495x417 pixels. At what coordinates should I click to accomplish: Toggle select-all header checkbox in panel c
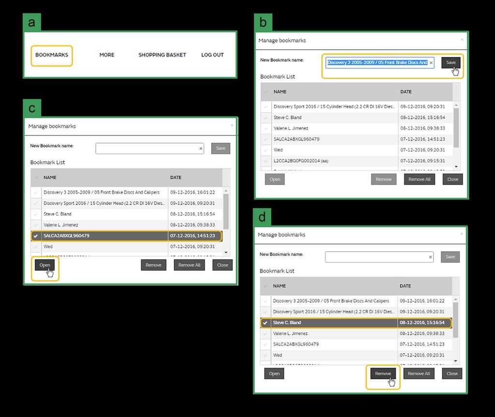point(36,177)
